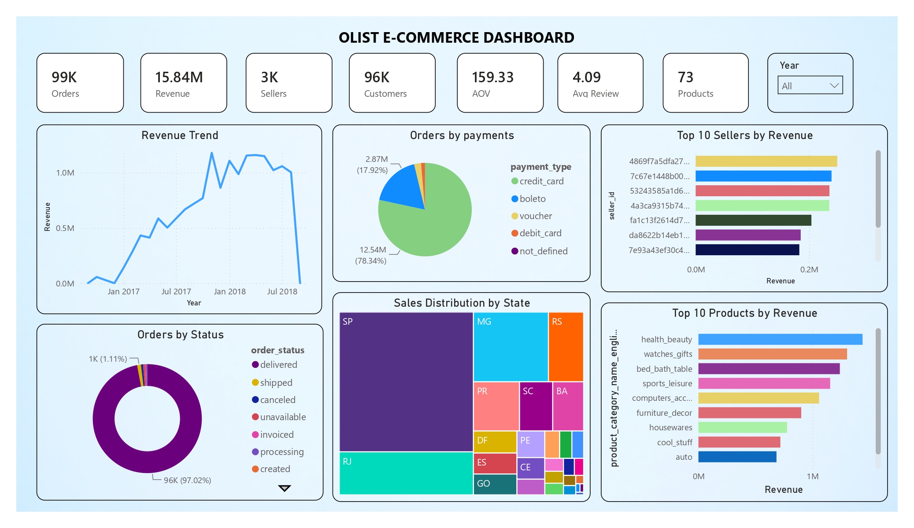Click the 99K Orders card

(80, 83)
